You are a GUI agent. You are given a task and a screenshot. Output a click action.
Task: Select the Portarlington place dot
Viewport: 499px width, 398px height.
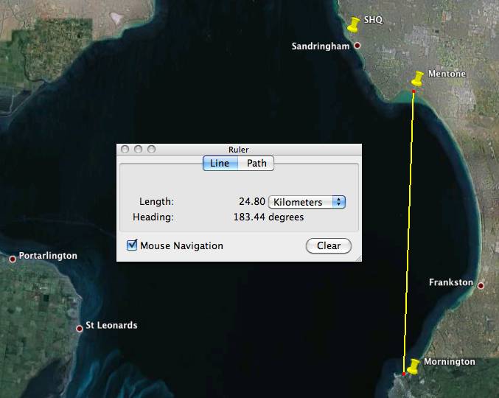[13, 259]
